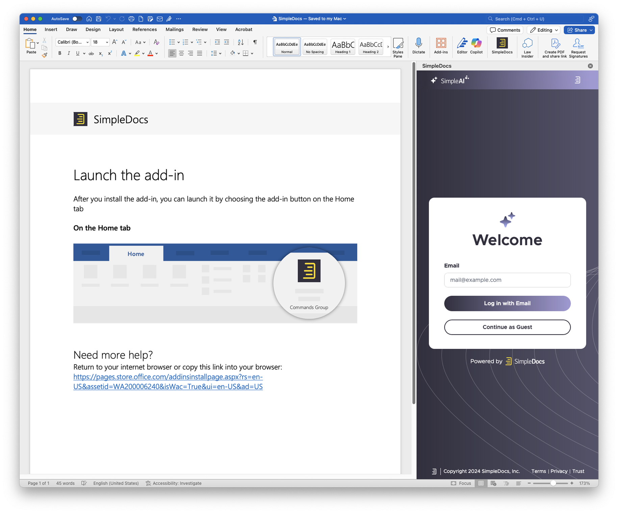This screenshot has height=513, width=618.
Task: Open the font size dropdown
Action: 107,42
